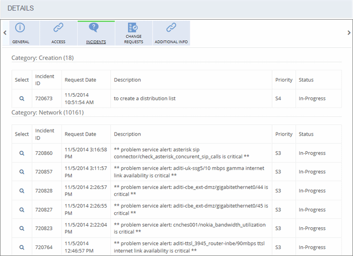Click the Status column header in Network table

click(x=306, y=135)
